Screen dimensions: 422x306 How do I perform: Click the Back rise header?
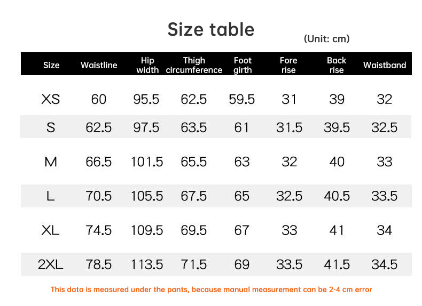(x=337, y=65)
